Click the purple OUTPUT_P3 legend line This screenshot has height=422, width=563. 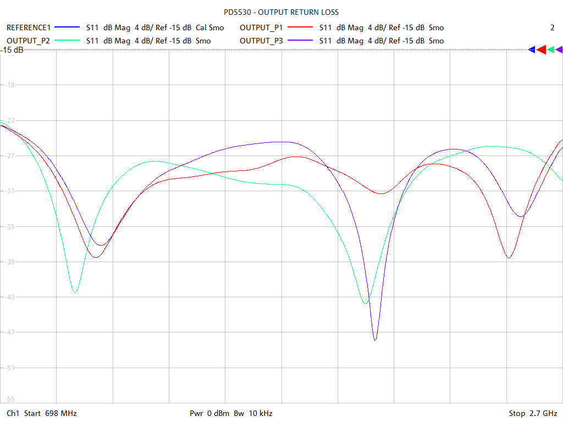click(x=300, y=41)
